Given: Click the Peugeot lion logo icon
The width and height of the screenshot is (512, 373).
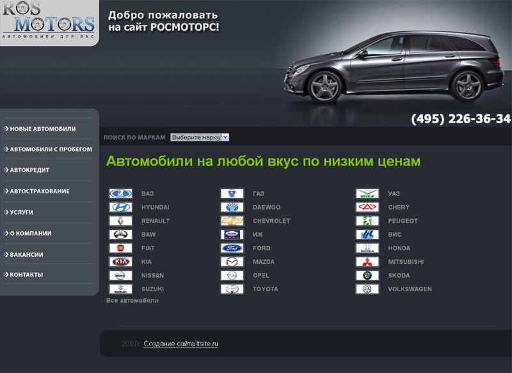Looking at the screenshot, I should click(x=367, y=221).
